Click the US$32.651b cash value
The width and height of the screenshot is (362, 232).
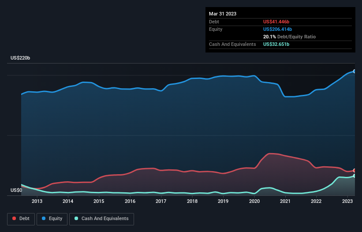coord(276,44)
